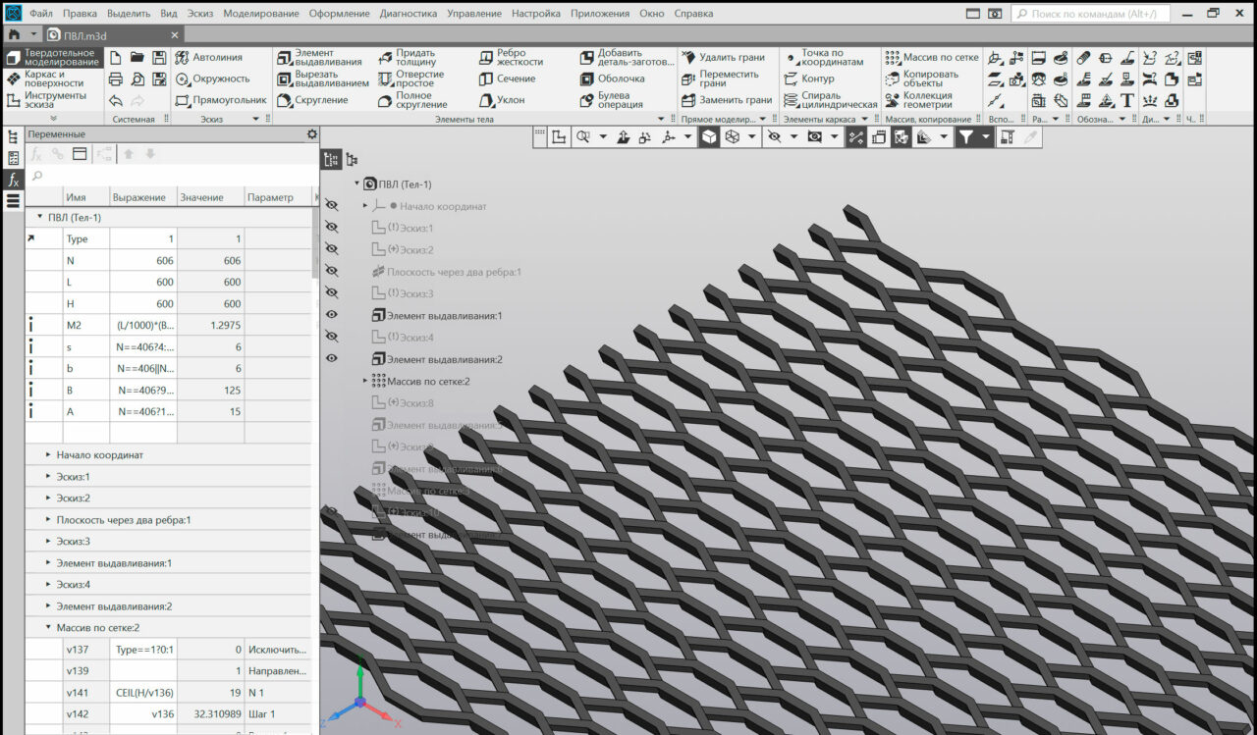The height and width of the screenshot is (735, 1257).
Task: Expand Элемент выдавливания:1 variables row
Action: click(x=49, y=563)
